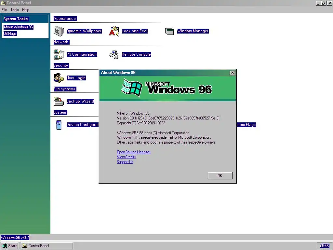The width and height of the screenshot is (333, 250).
Task: Click the Mikesoft Windows 96 banner logo
Action: (166, 88)
